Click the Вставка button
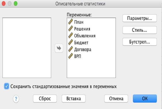 point(74,99)
